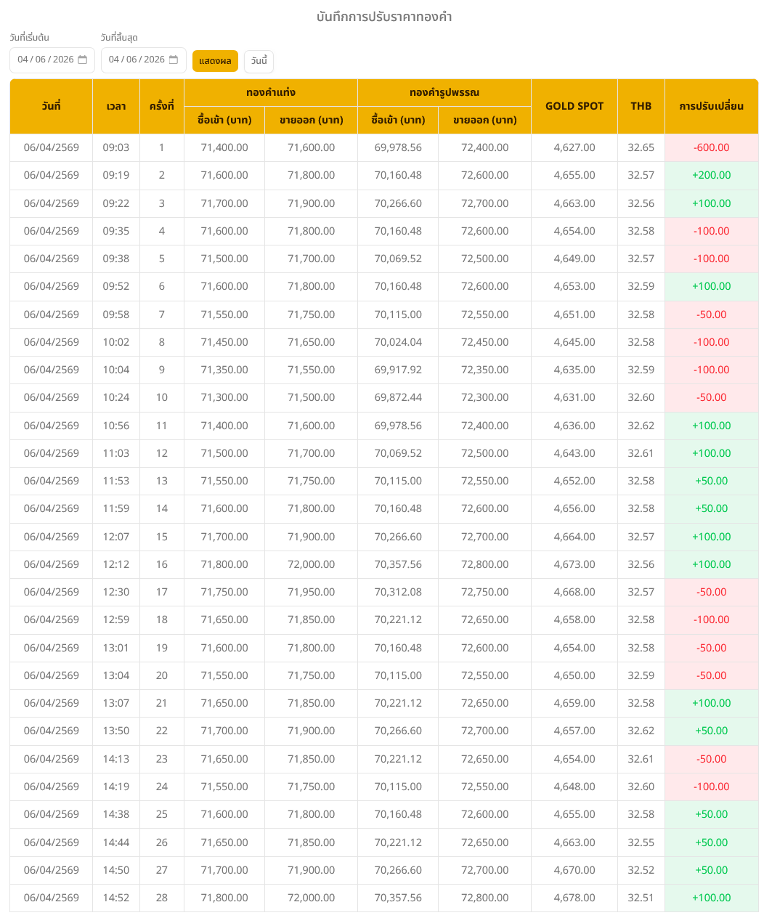
Task: Click the -600.00 change cell
Action: pyautogui.click(x=711, y=147)
